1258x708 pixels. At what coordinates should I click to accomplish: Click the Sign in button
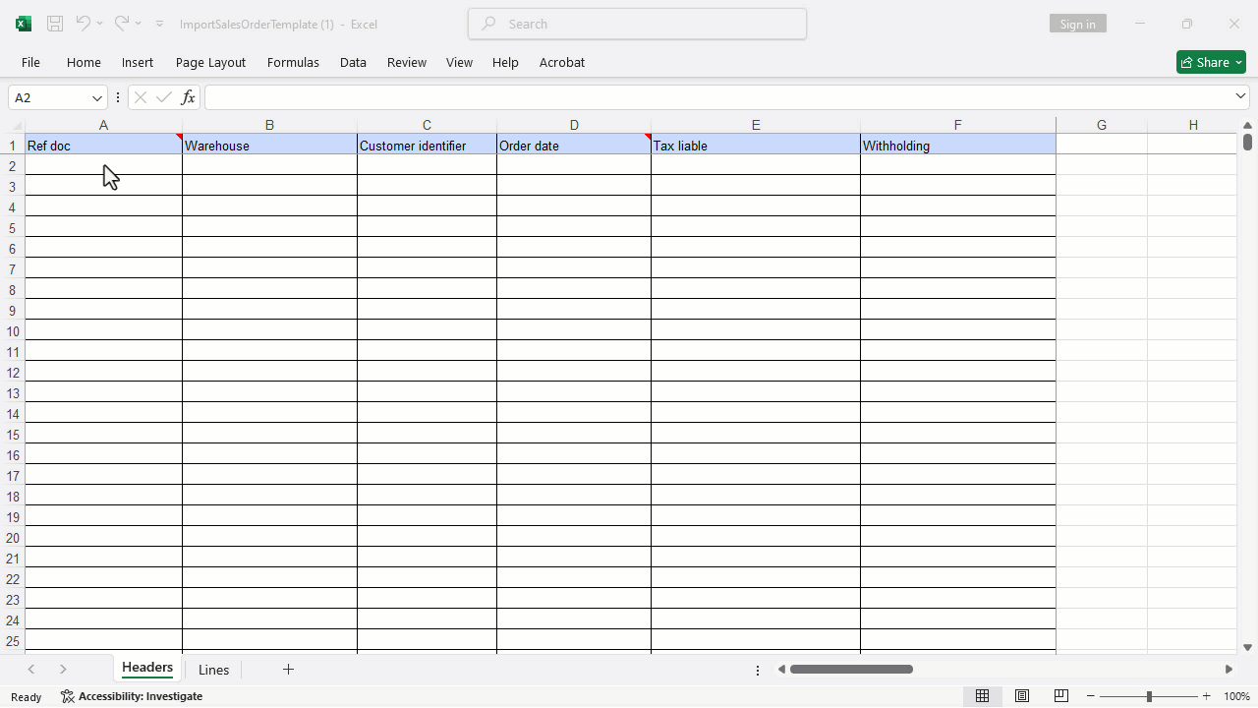click(1078, 24)
